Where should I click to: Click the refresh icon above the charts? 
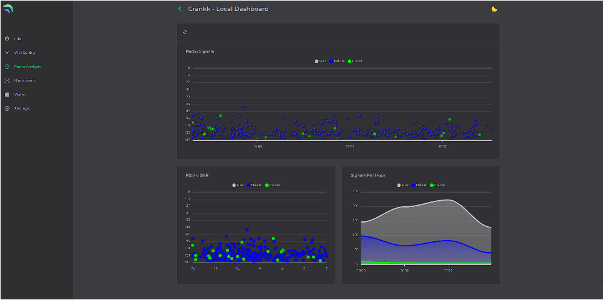pos(185,32)
